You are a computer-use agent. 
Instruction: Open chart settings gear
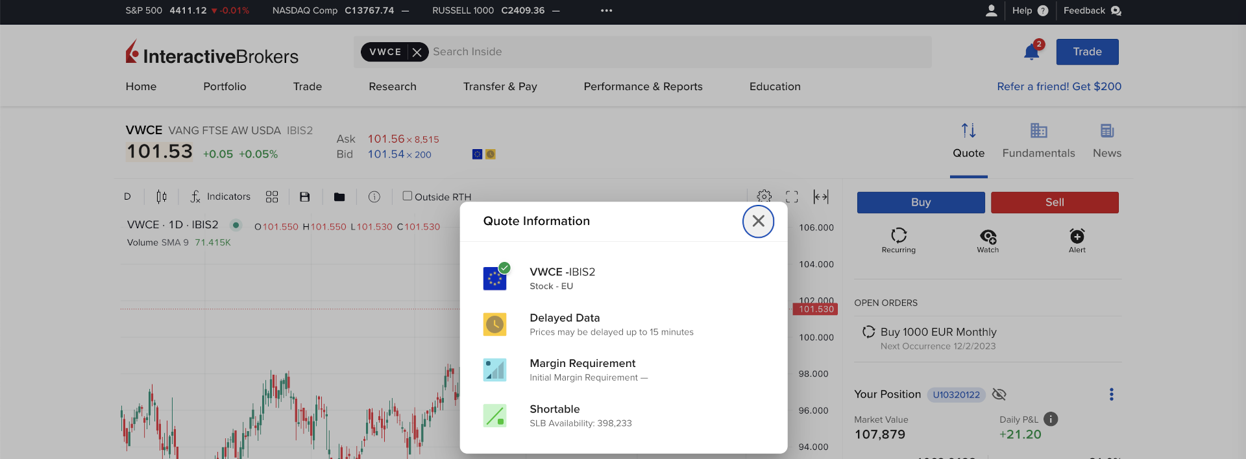(764, 196)
